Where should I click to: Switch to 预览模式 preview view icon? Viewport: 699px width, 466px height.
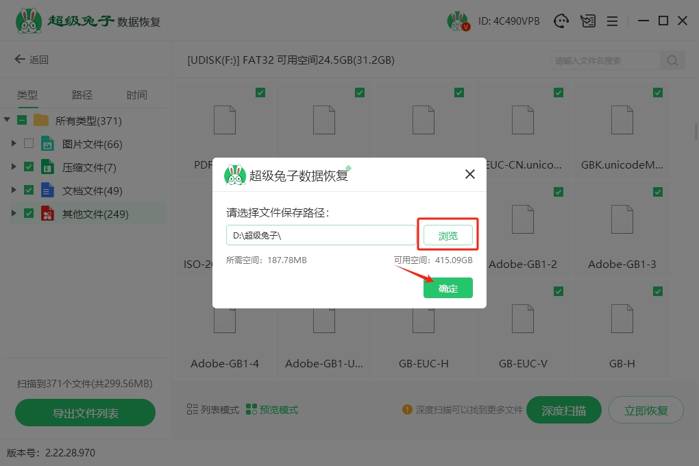252,410
